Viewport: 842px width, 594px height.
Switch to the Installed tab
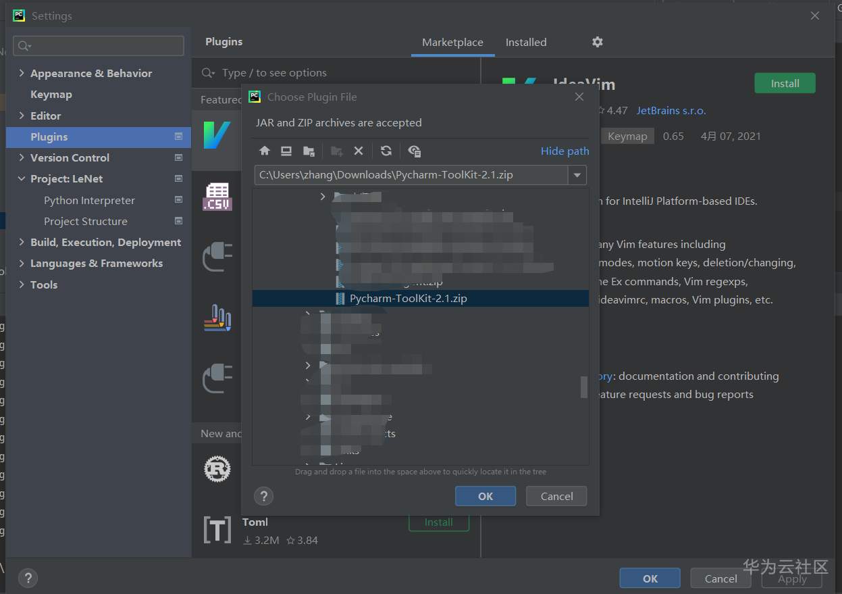[x=526, y=42]
